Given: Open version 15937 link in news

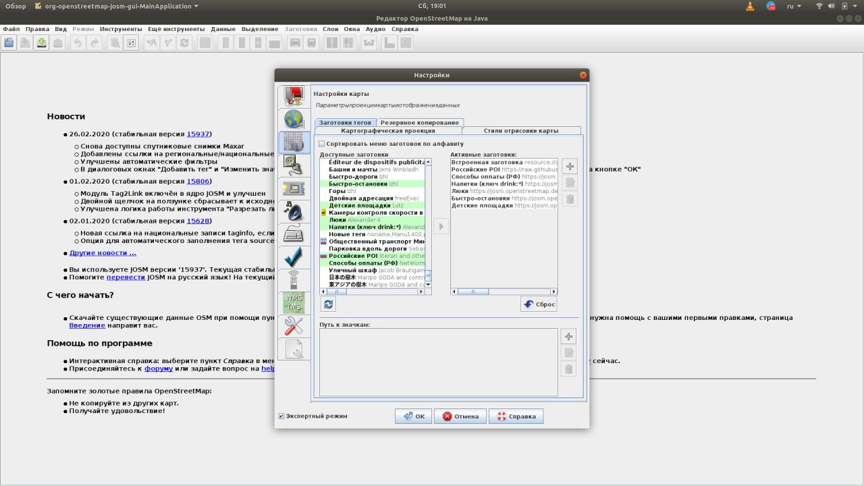Looking at the screenshot, I should [x=199, y=134].
